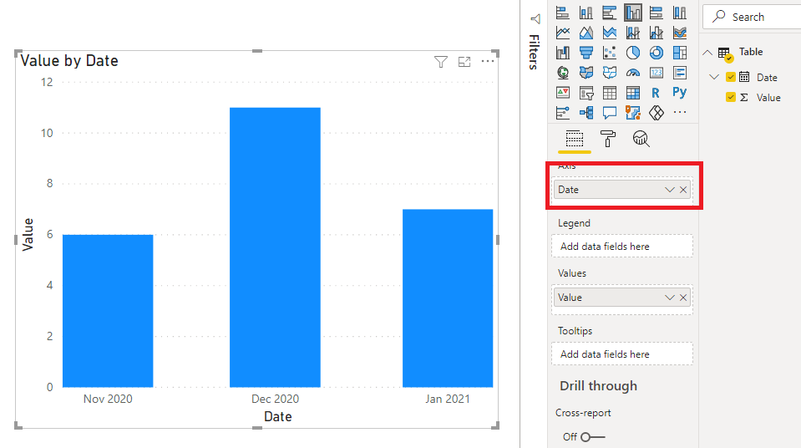Screen dimensions: 801x448
Task: Click the Table name in Fields list
Action: tap(751, 52)
